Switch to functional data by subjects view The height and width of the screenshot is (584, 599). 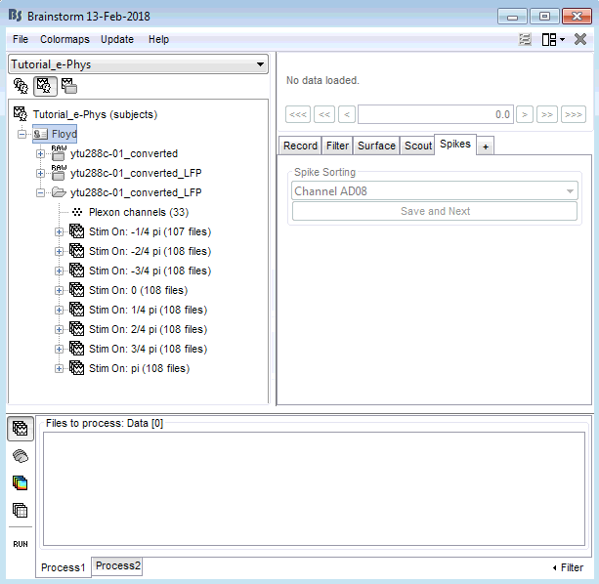click(44, 86)
